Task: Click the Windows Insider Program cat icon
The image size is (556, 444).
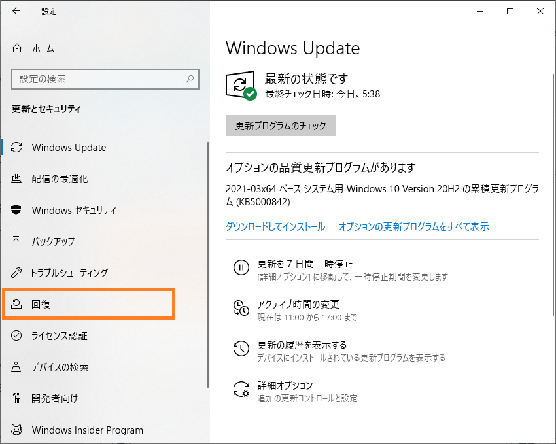Action: pyautogui.click(x=16, y=430)
